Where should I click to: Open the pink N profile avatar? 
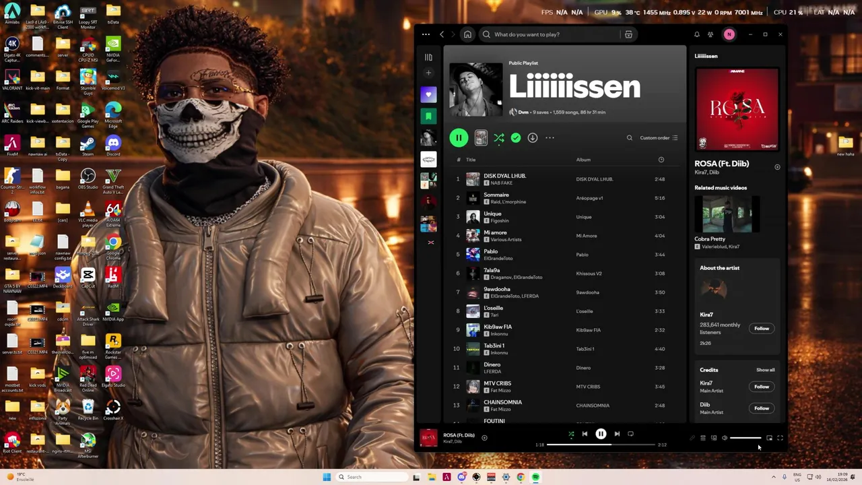(x=729, y=34)
